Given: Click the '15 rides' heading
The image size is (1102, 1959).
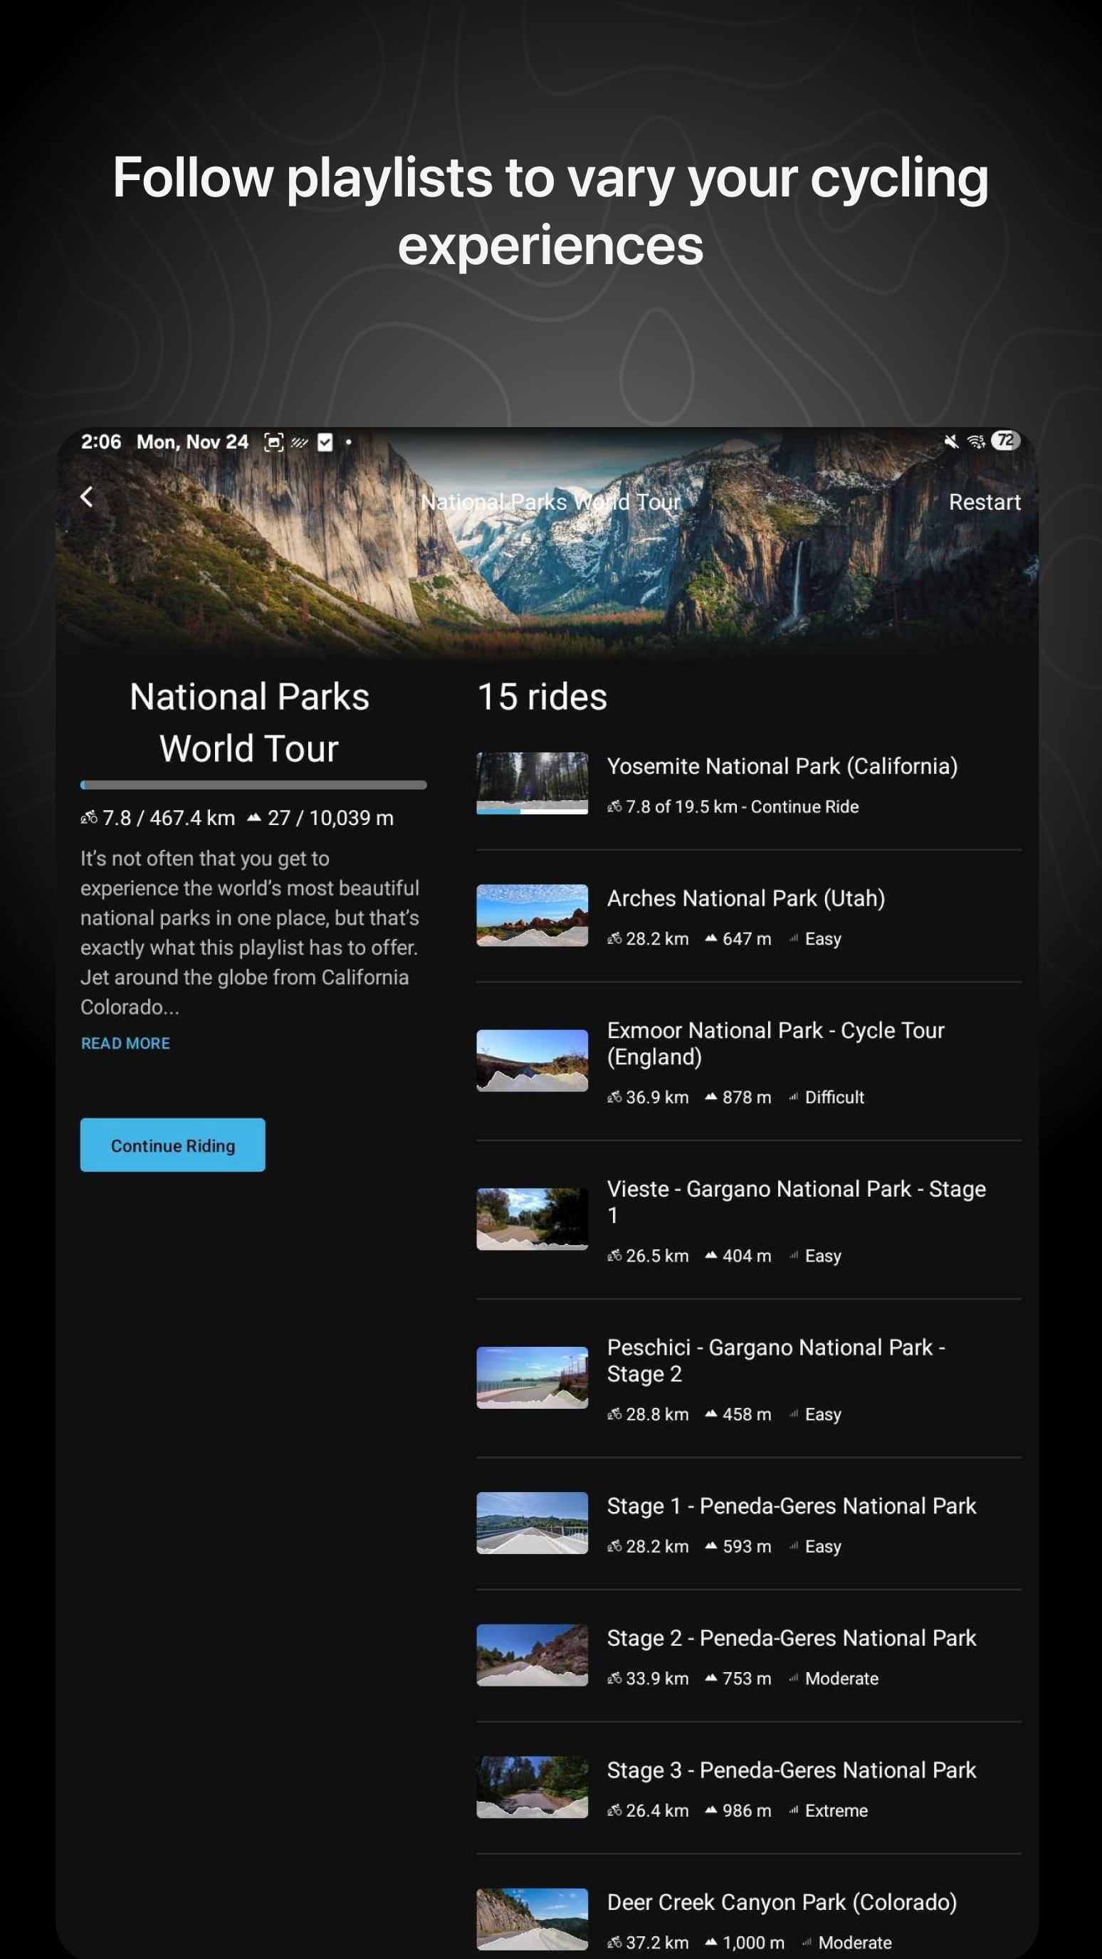Looking at the screenshot, I should pyautogui.click(x=542, y=697).
